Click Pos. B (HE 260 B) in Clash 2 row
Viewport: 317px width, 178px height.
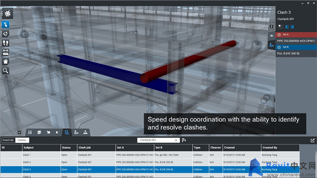coord(164,162)
